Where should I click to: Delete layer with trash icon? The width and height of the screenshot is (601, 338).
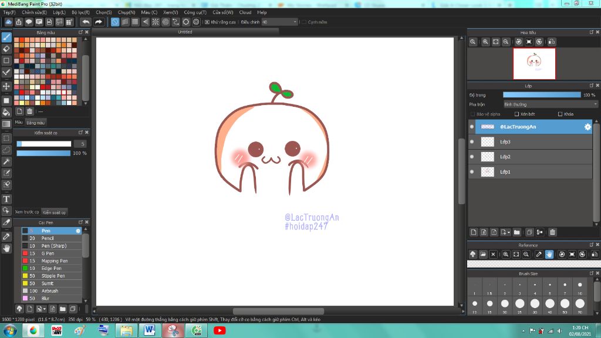coord(552,232)
